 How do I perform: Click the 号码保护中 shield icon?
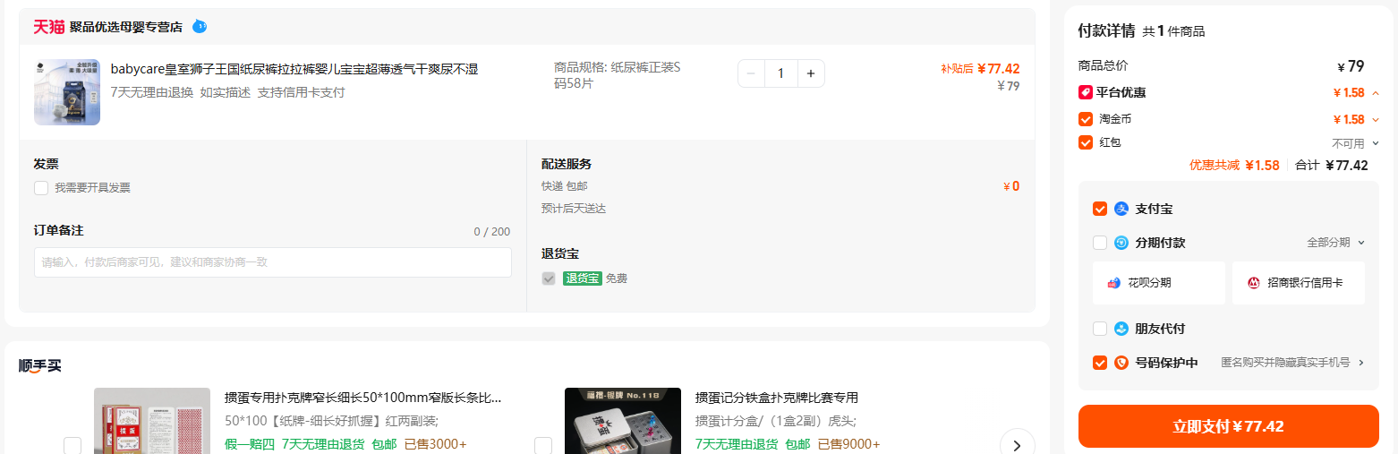click(x=1121, y=363)
